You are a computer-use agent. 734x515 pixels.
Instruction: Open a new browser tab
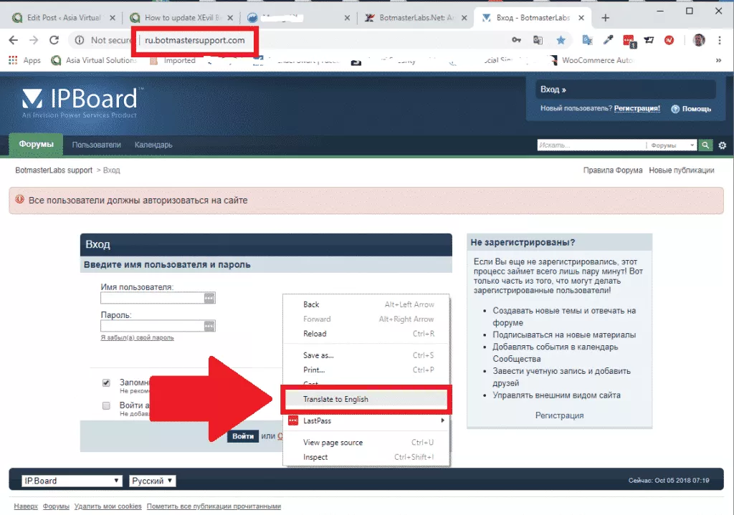coord(606,18)
